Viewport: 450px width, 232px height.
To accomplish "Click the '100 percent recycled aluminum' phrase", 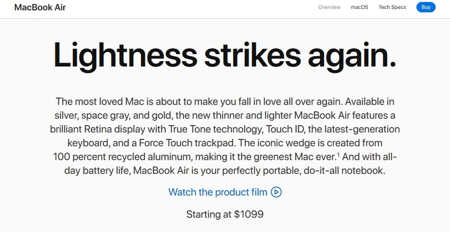I will [122, 157].
